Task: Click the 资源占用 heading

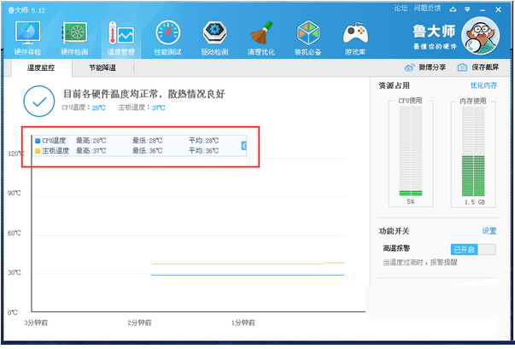Action: click(394, 85)
